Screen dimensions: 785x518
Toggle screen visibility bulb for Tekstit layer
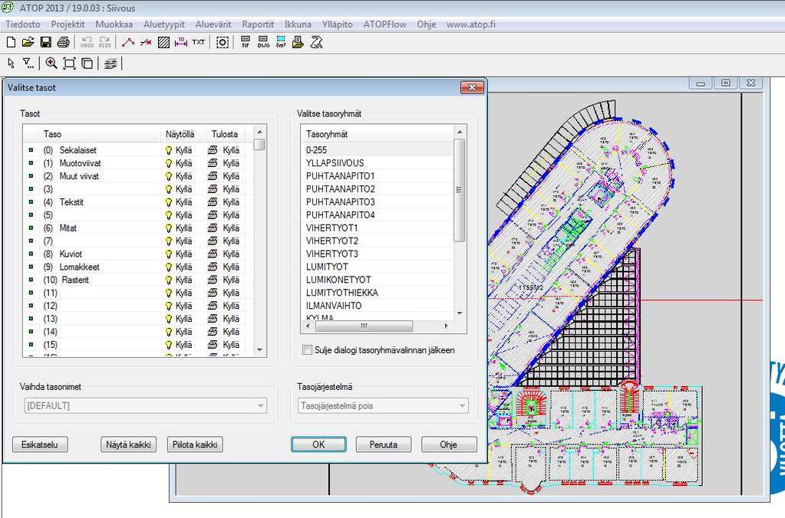(169, 202)
